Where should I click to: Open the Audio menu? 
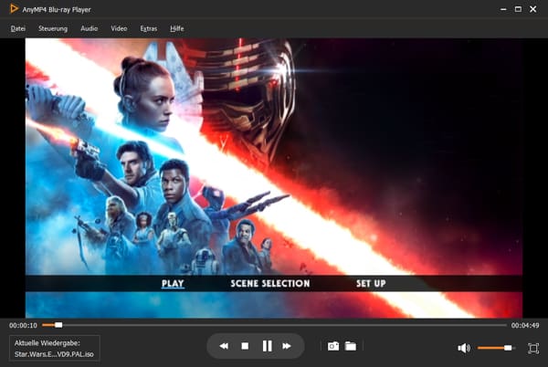tap(90, 28)
